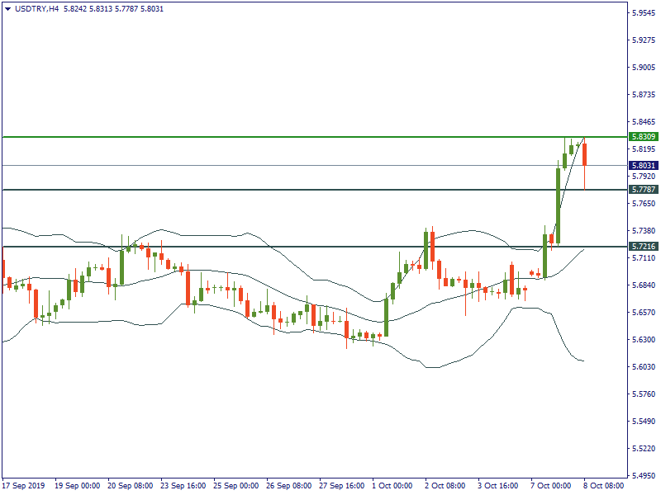
Task: Click the large red candle at 2 Oct 08:00
Action: tap(432, 246)
